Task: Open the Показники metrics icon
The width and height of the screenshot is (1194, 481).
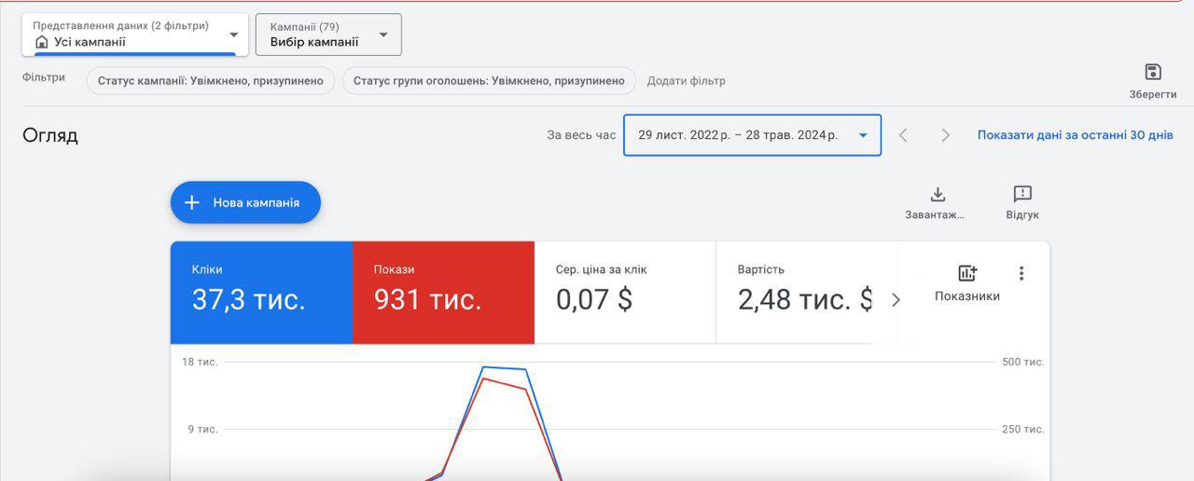Action: coord(967,274)
